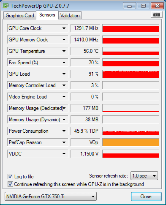The image size is (166, 205).
Task: Toggle the Log to file checkbox
Action: click(10, 176)
